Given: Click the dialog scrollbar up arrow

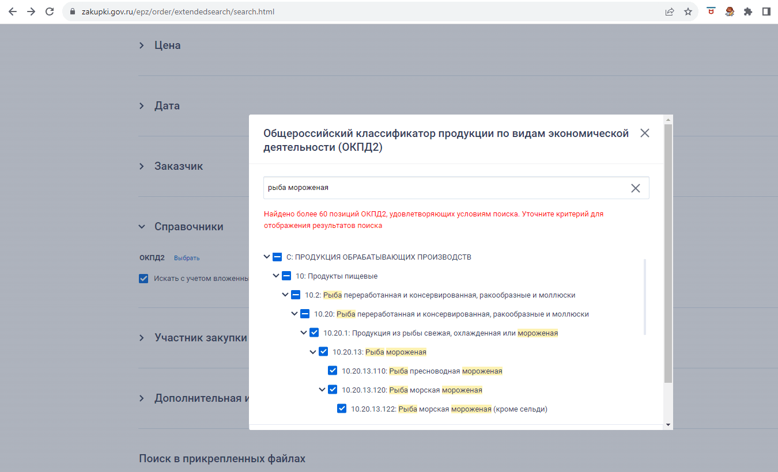Looking at the screenshot, I should coord(668,119).
